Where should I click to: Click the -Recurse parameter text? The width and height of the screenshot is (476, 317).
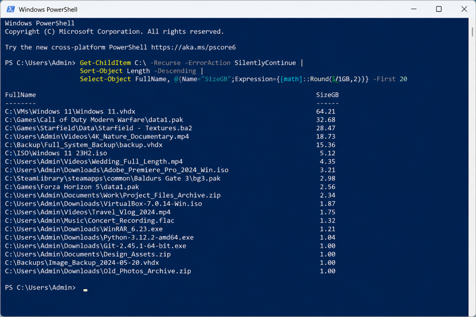click(165, 63)
